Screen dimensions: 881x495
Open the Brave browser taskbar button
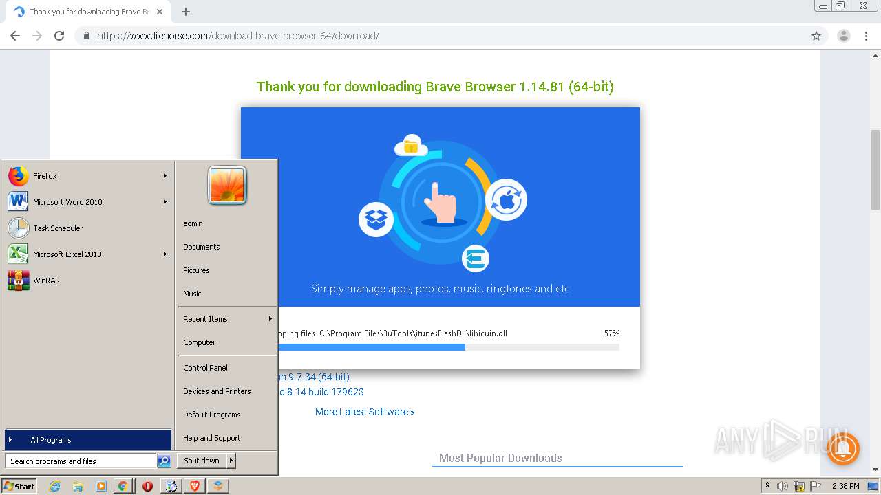click(x=195, y=486)
